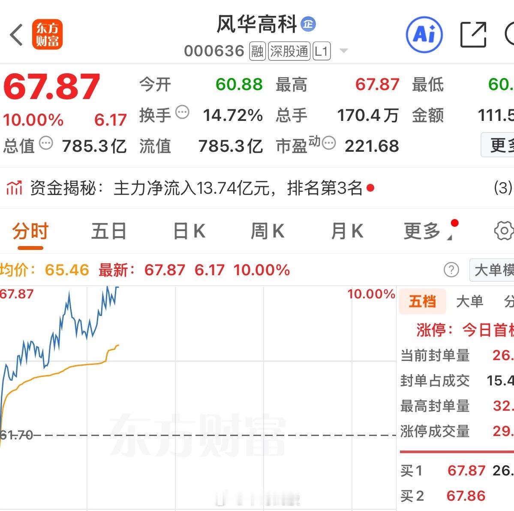Tap info bubble next to 换手
This screenshot has width=514, height=511.
pyautogui.click(x=182, y=112)
